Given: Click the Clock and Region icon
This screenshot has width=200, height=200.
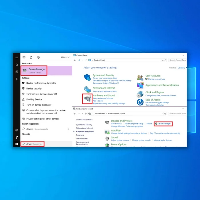Looking at the screenshot, I should (140, 94).
